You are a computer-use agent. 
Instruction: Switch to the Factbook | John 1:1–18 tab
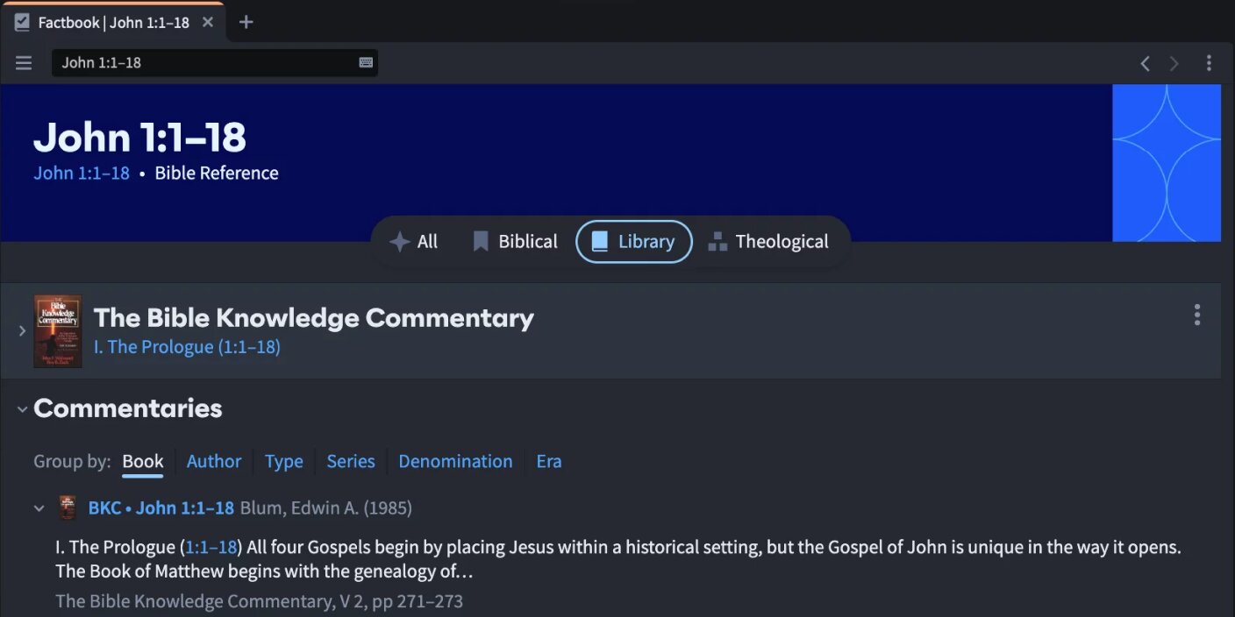(113, 23)
